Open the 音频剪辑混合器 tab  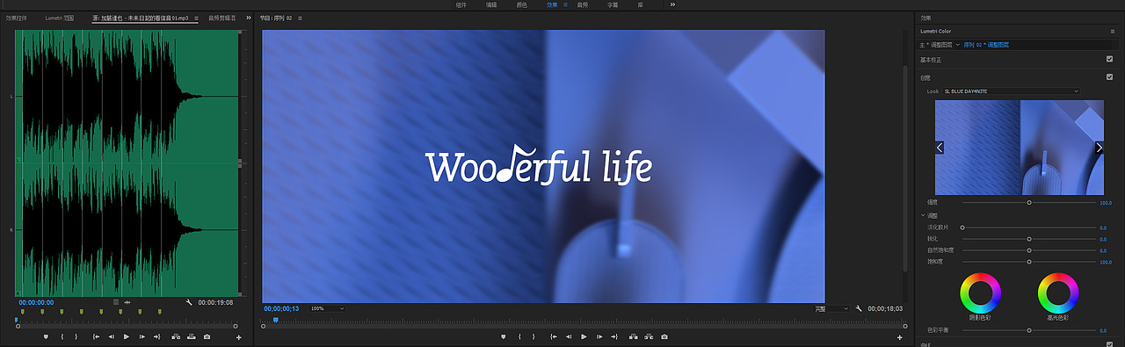point(222,18)
